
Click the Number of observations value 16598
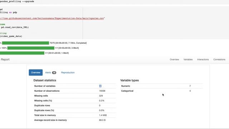(x=102, y=91)
